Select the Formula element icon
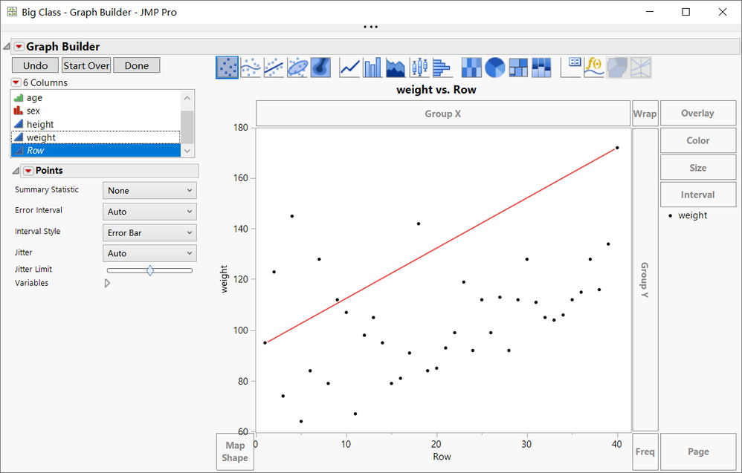 pyautogui.click(x=594, y=67)
